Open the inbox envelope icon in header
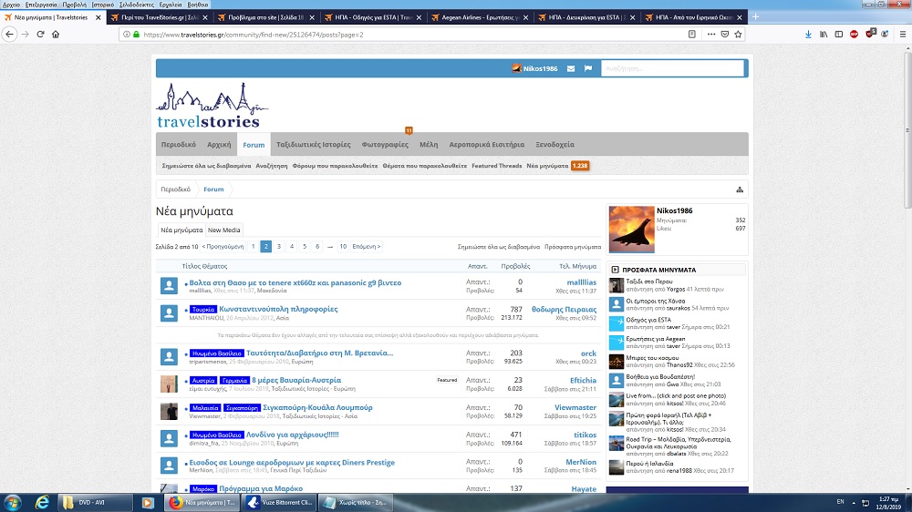The height and width of the screenshot is (512, 912). tap(571, 68)
